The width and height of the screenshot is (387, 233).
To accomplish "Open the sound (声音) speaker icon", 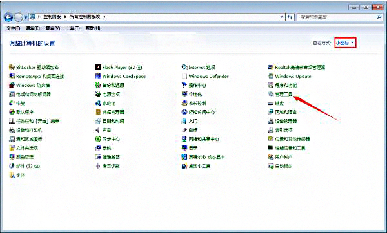I will [98, 130].
